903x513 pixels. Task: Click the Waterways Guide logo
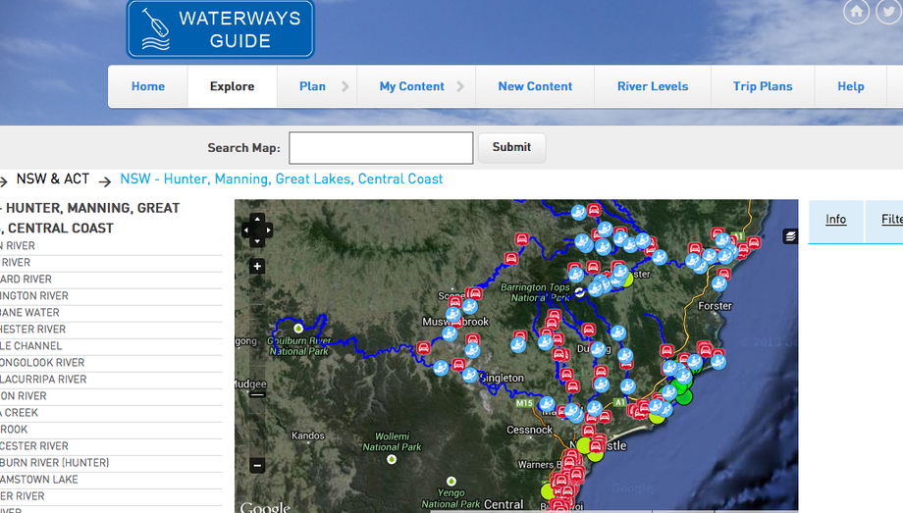pyautogui.click(x=221, y=29)
